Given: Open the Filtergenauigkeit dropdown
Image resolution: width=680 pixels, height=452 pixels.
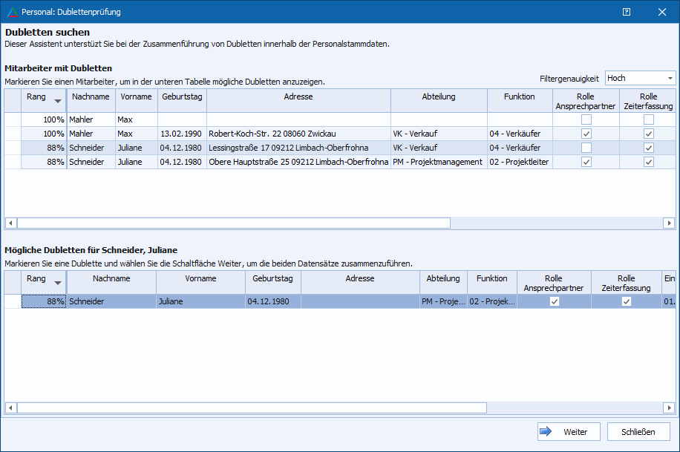Looking at the screenshot, I should click(670, 78).
